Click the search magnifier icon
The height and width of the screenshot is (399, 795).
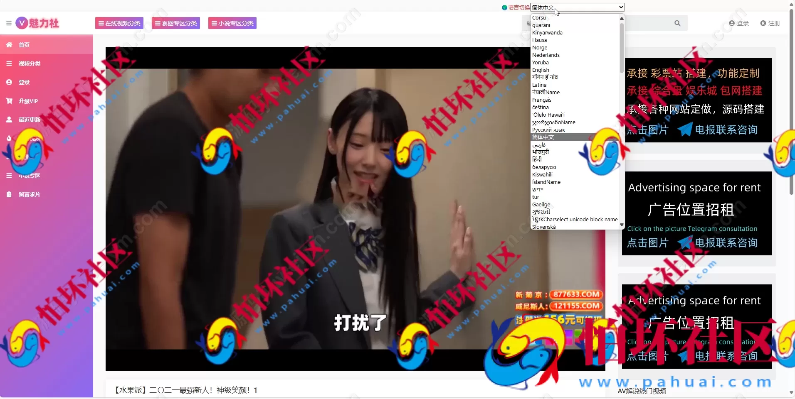tap(677, 23)
